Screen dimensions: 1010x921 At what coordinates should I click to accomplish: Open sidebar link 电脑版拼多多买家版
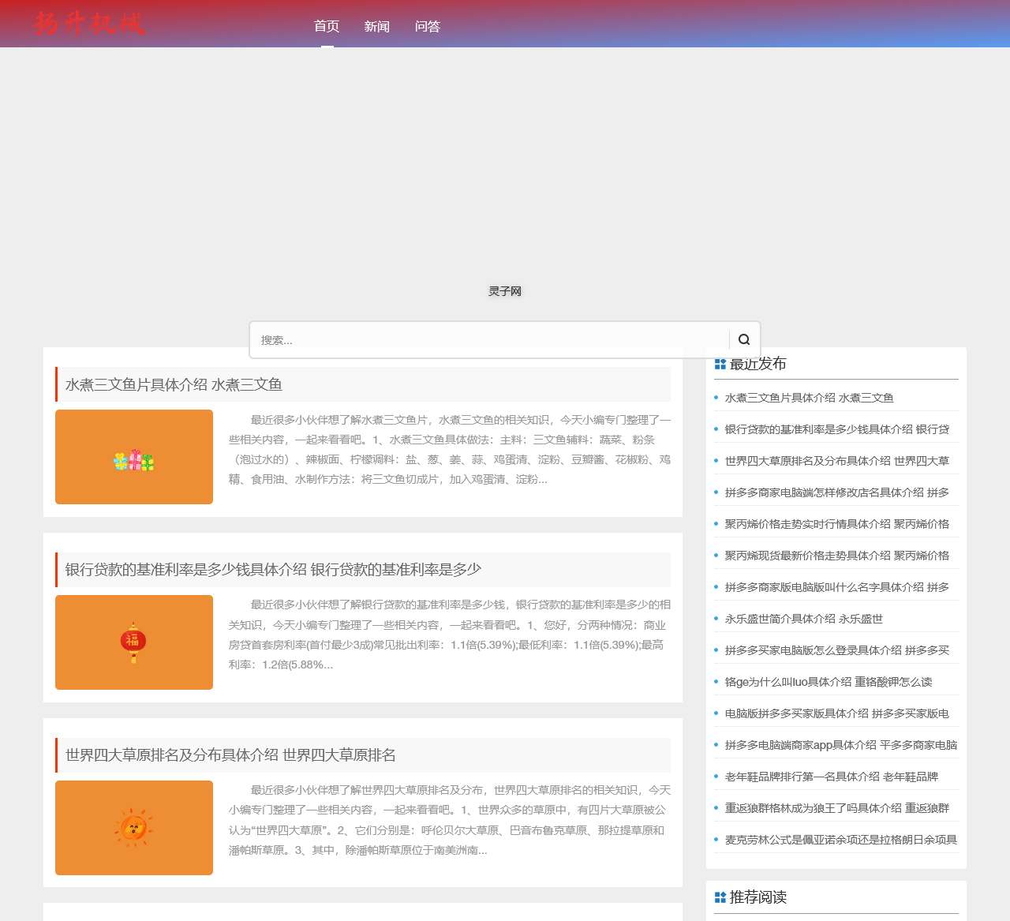coord(837,713)
